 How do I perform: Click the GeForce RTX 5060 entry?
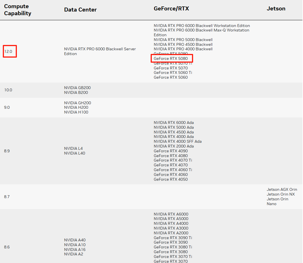pyautogui.click(x=171, y=78)
